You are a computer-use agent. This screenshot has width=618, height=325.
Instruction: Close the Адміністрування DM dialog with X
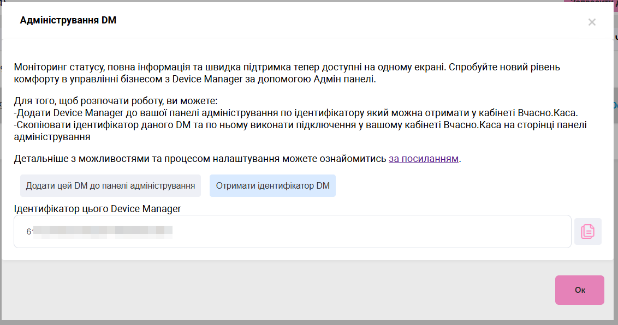(x=592, y=22)
